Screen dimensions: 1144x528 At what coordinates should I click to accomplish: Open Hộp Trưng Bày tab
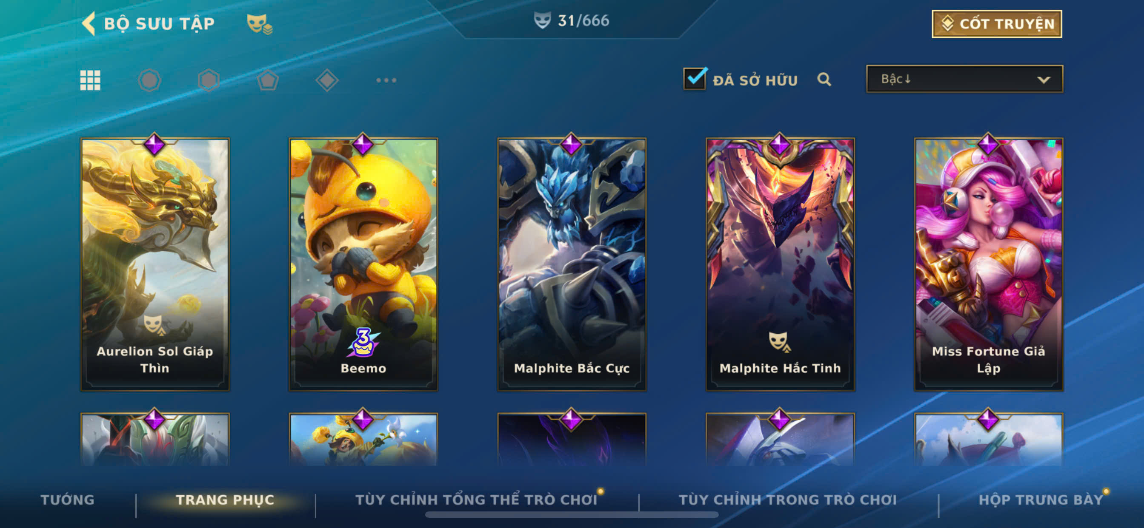point(1041,500)
